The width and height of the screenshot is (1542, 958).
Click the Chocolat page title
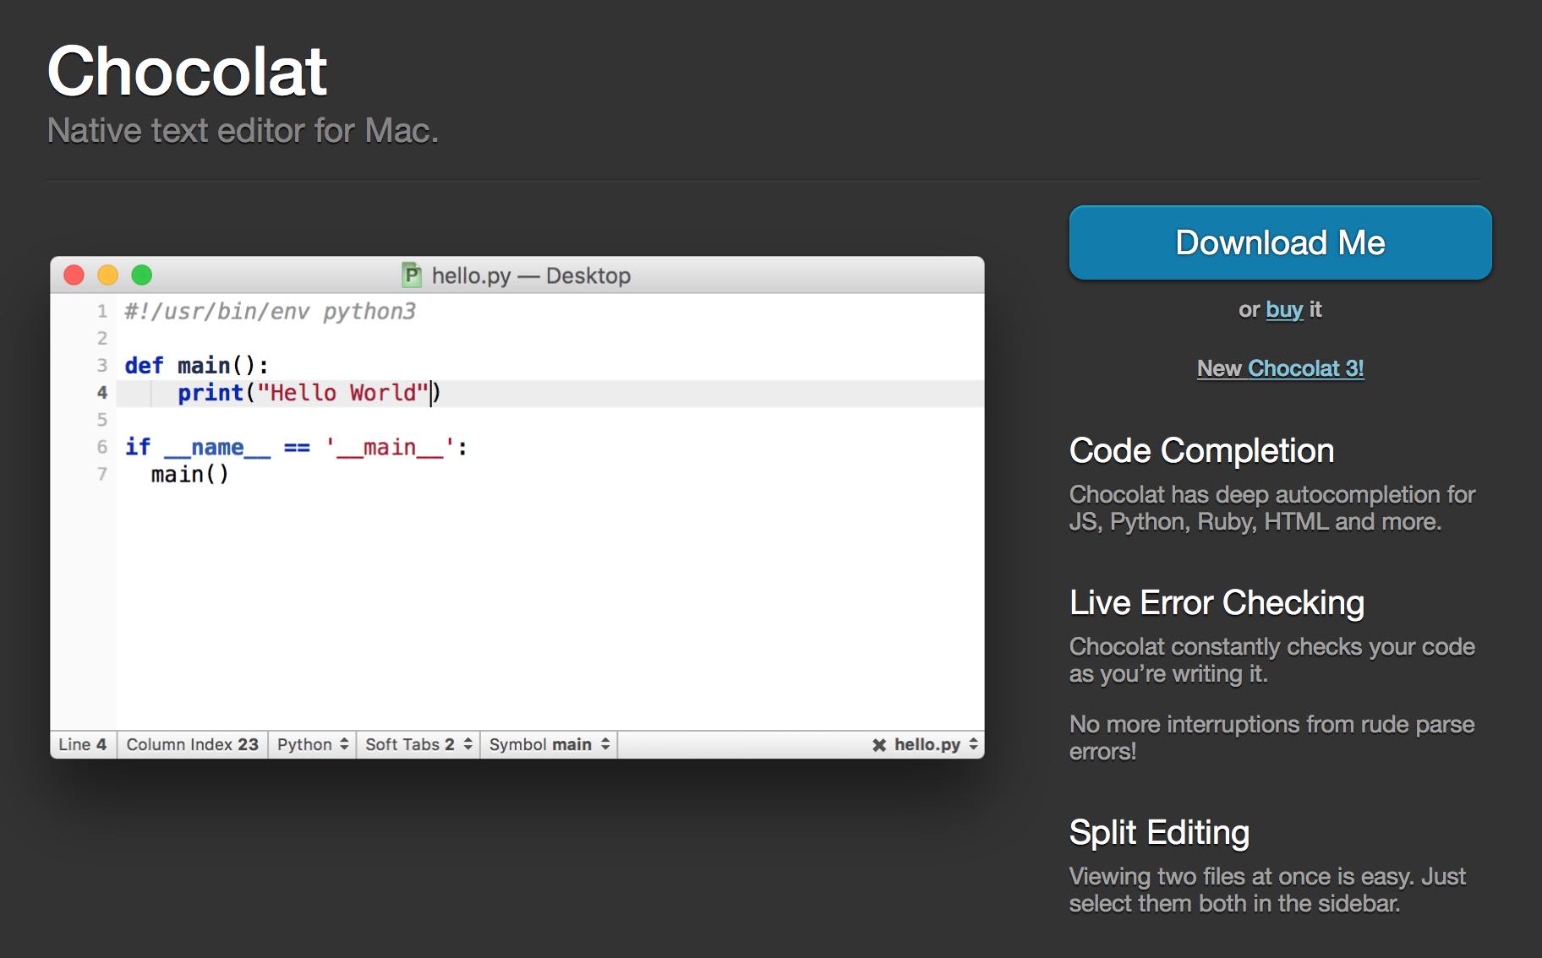tap(188, 71)
